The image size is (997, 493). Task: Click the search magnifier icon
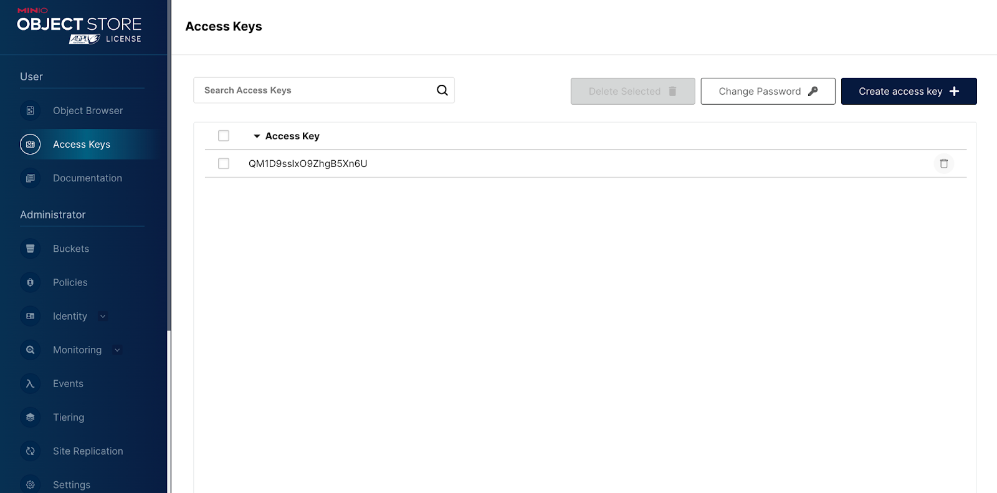(442, 90)
